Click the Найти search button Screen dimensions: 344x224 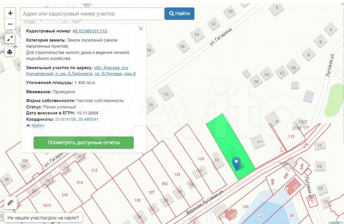(x=179, y=13)
